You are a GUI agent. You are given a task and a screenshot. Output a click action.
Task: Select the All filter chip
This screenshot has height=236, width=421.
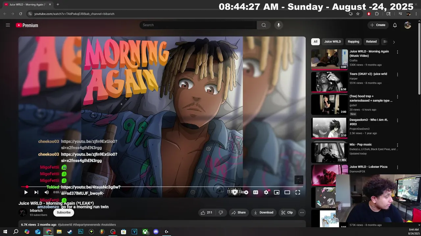coord(315,42)
